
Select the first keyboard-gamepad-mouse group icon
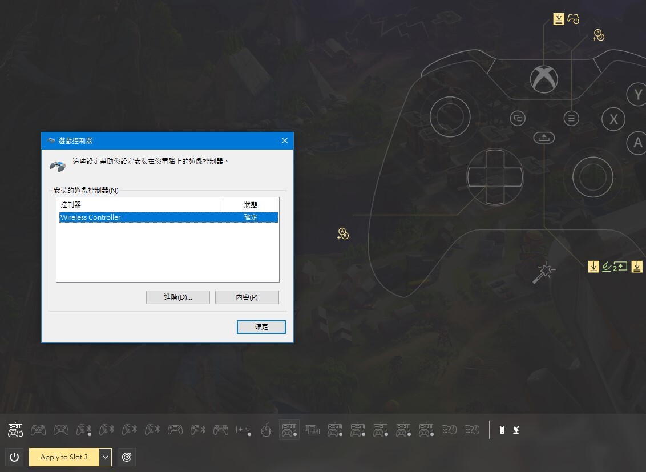(15, 430)
